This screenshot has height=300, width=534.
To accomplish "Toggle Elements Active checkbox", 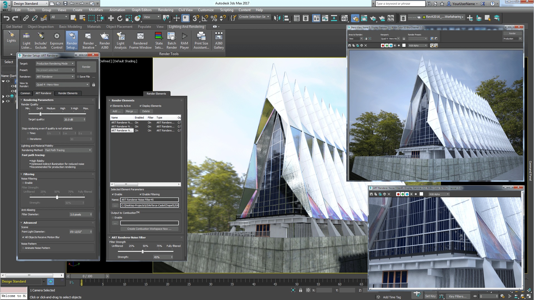I will 111,106.
